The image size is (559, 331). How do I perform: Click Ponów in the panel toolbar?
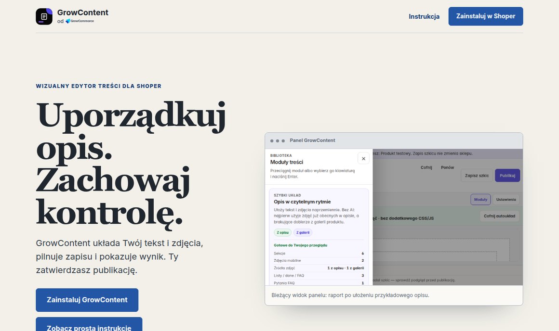(x=447, y=167)
